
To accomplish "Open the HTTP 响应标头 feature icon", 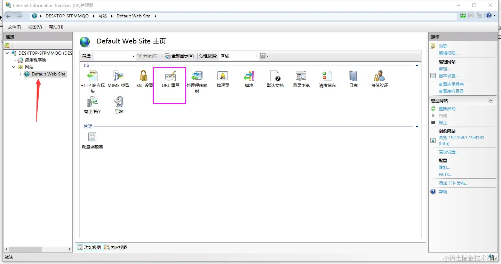I will pyautogui.click(x=93, y=82).
